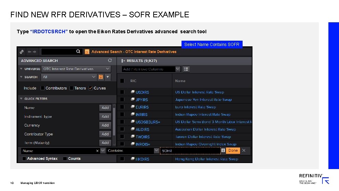Open the Name field dropdown arrow
Image resolution: width=339 pixels, height=191 pixels.
pyautogui.click(x=103, y=151)
